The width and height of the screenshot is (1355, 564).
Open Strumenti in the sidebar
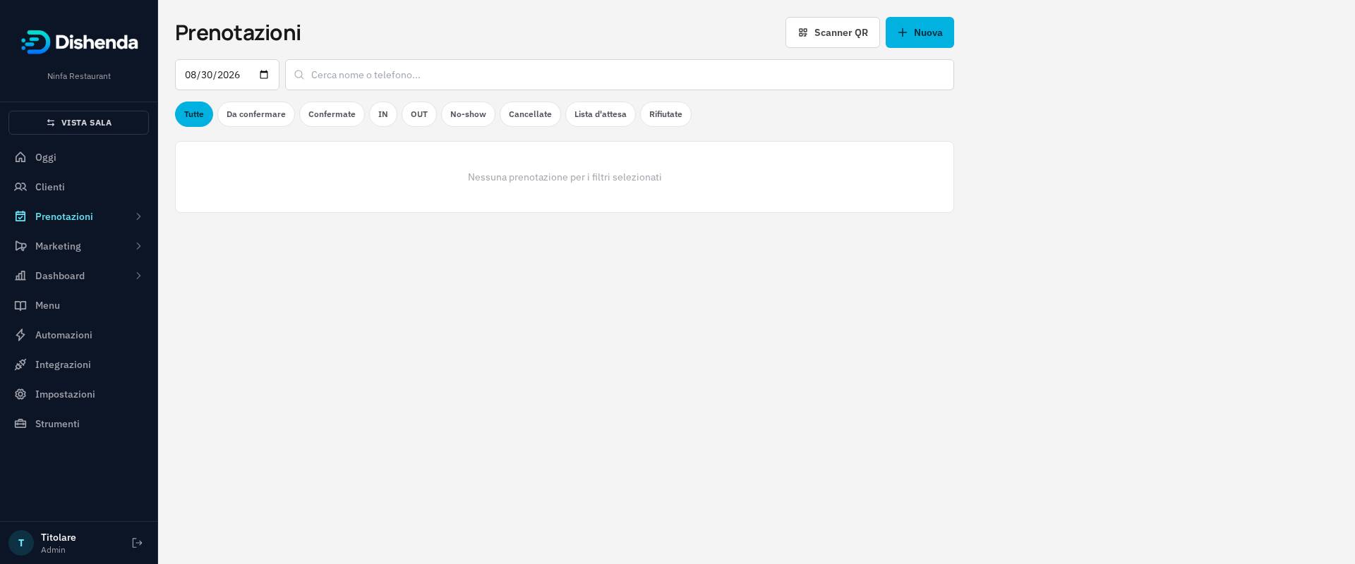click(x=78, y=424)
